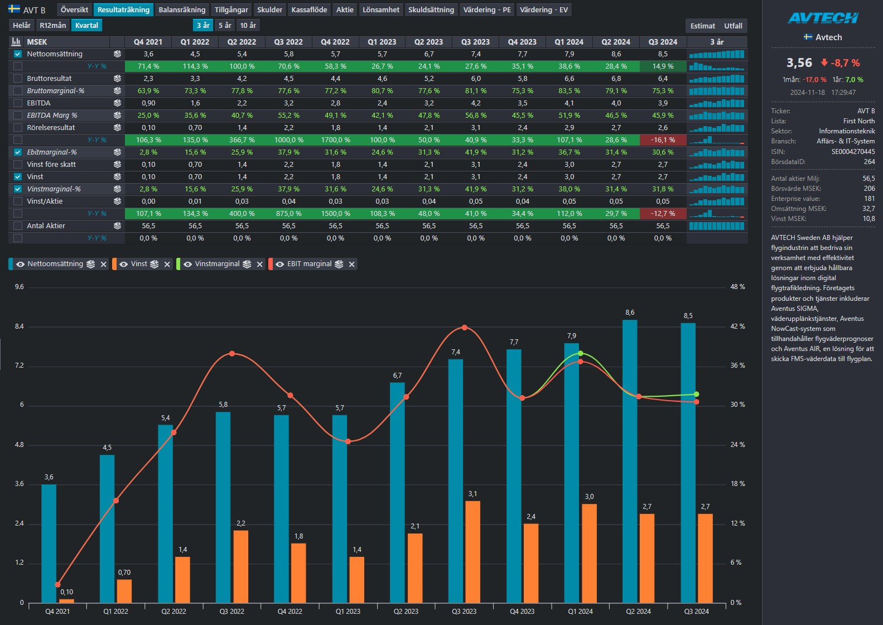
Task: Uncheck the Ebitmarginal-% checkbox
Action: point(18,152)
